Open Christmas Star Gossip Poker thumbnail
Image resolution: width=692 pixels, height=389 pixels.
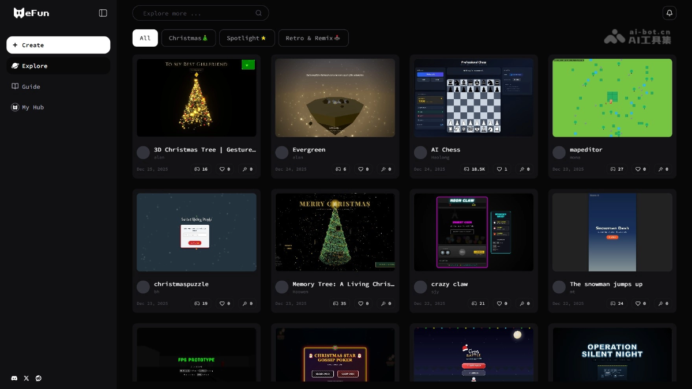click(x=335, y=355)
